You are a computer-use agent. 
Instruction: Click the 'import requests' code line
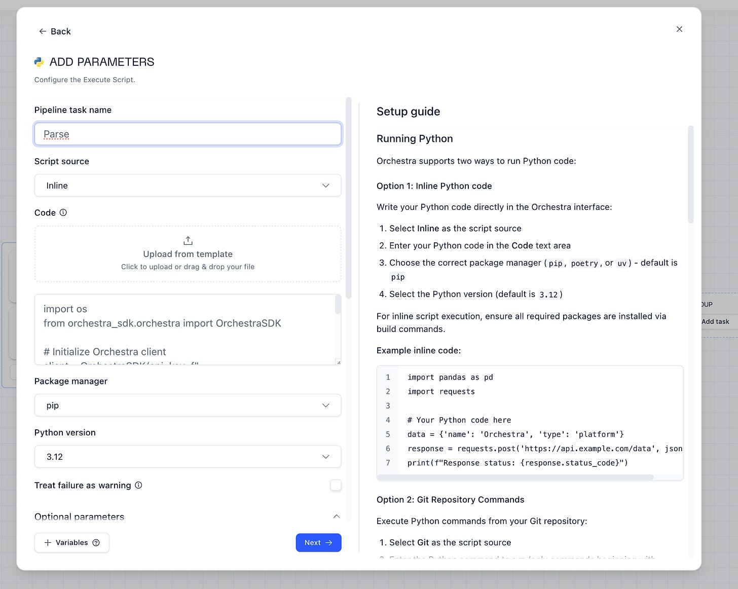(441, 391)
